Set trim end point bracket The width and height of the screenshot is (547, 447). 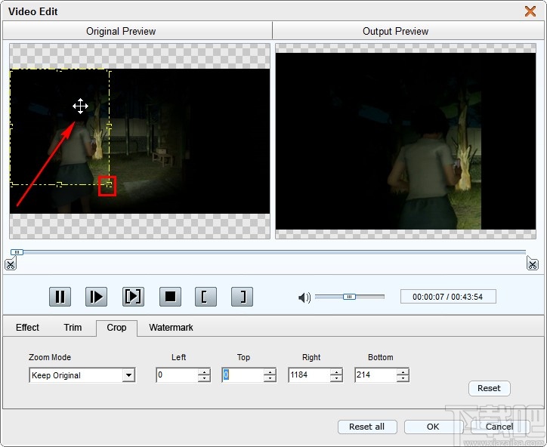click(x=243, y=297)
